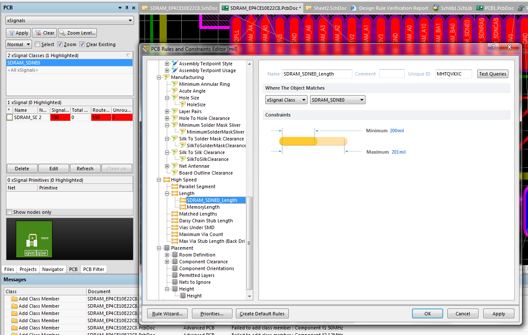Open Schlib1.SchLib via its library icon

[436, 8]
